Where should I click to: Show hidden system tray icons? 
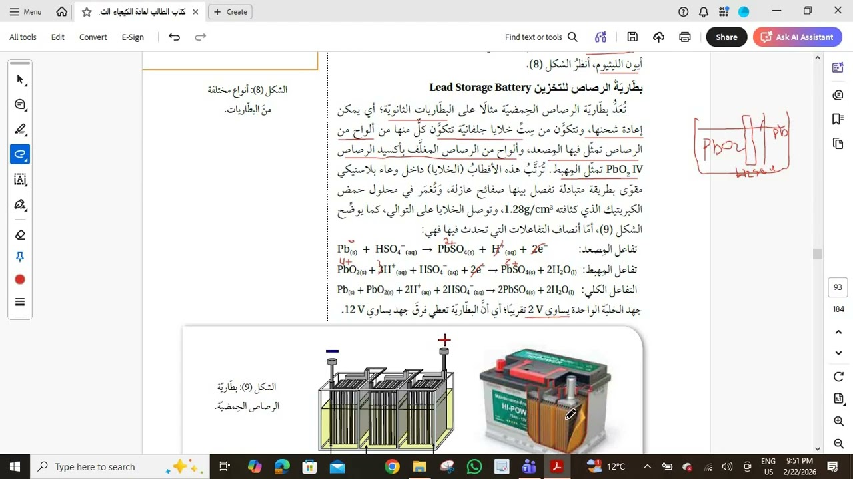tap(647, 466)
